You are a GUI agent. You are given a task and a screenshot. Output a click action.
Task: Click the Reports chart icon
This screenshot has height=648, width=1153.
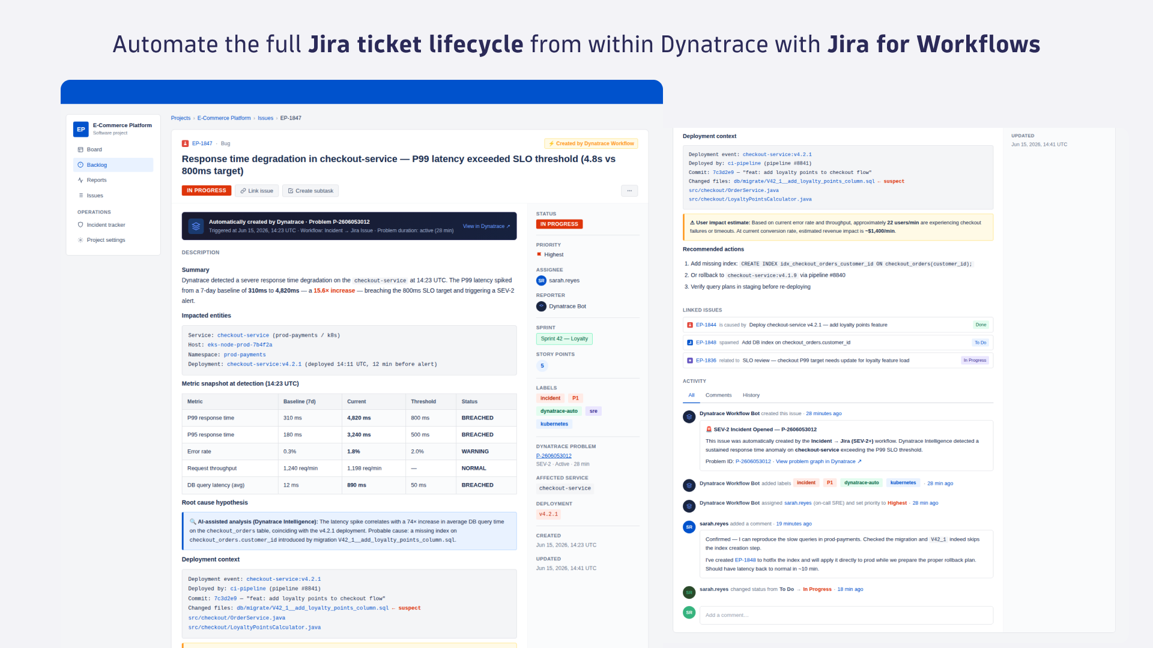80,180
